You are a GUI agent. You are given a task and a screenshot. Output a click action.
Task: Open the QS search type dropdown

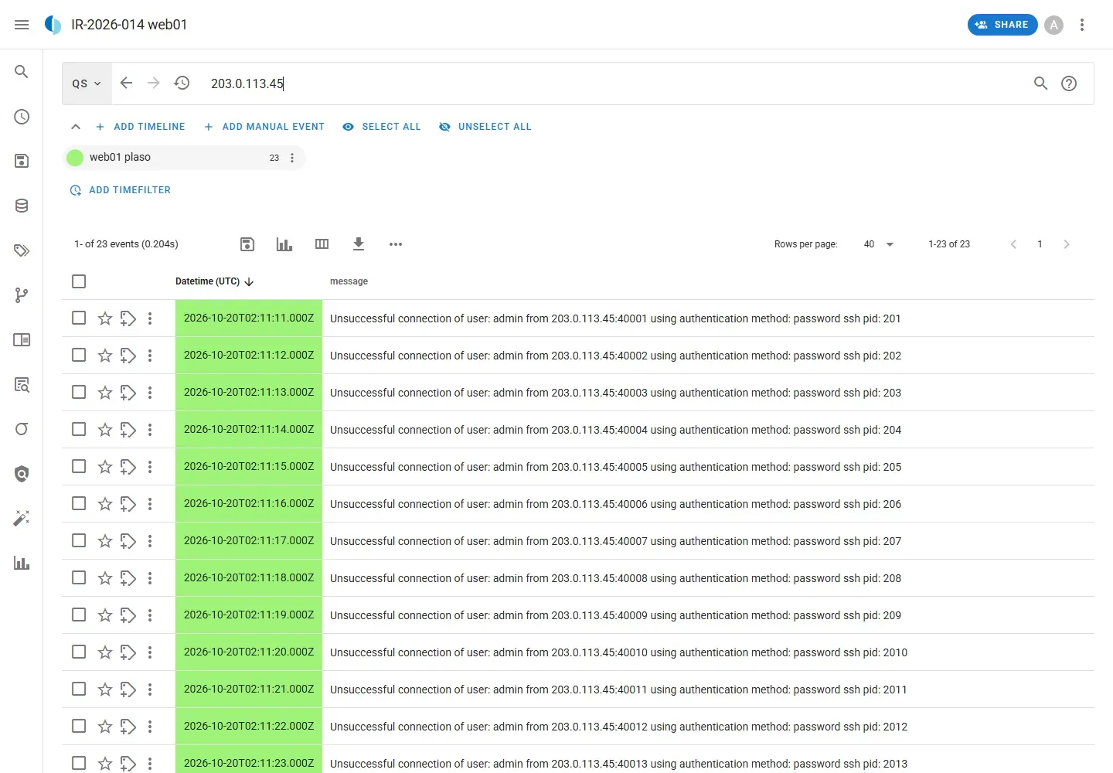tap(87, 83)
